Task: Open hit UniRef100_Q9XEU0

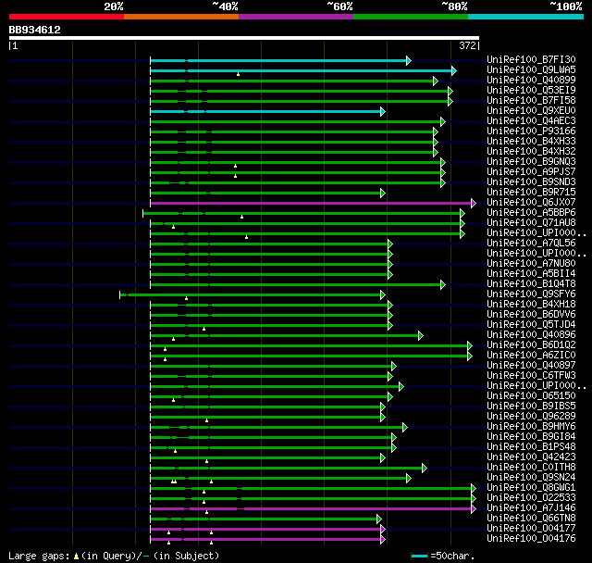Action: tap(531, 111)
